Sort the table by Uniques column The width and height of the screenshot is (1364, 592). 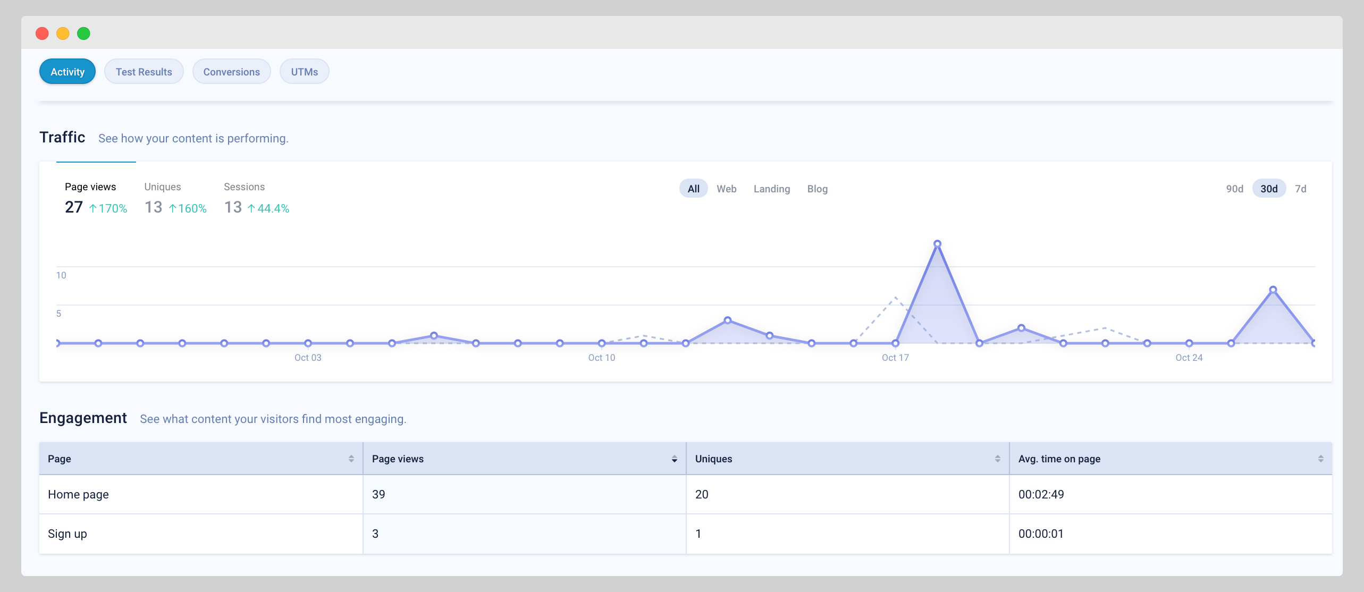(x=997, y=458)
